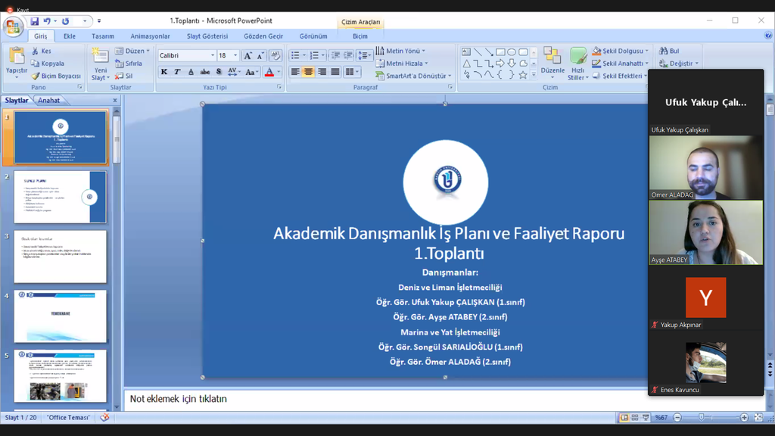This screenshot has width=775, height=436.
Task: Toggle italic (T) formatting
Action: click(177, 72)
